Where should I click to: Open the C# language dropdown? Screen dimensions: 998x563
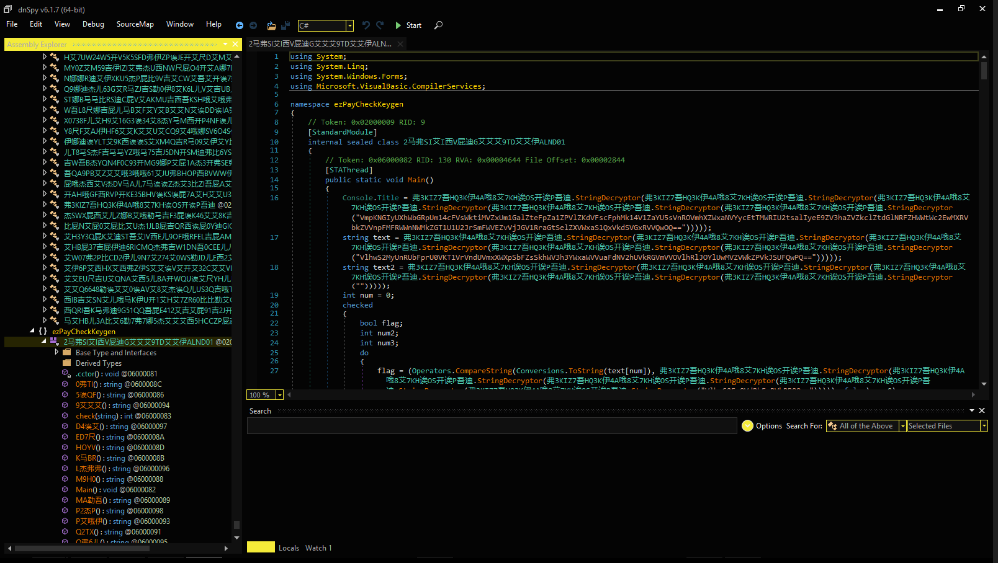(350, 25)
